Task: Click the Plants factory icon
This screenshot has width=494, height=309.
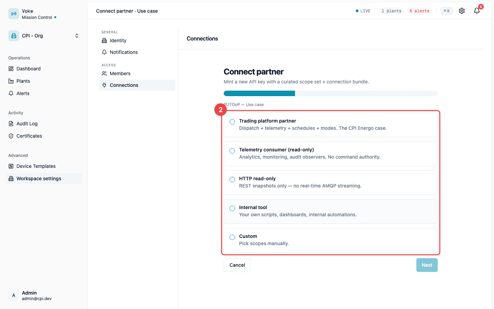Action: tap(11, 81)
